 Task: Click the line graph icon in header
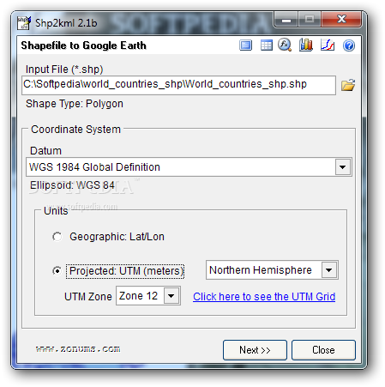point(328,45)
